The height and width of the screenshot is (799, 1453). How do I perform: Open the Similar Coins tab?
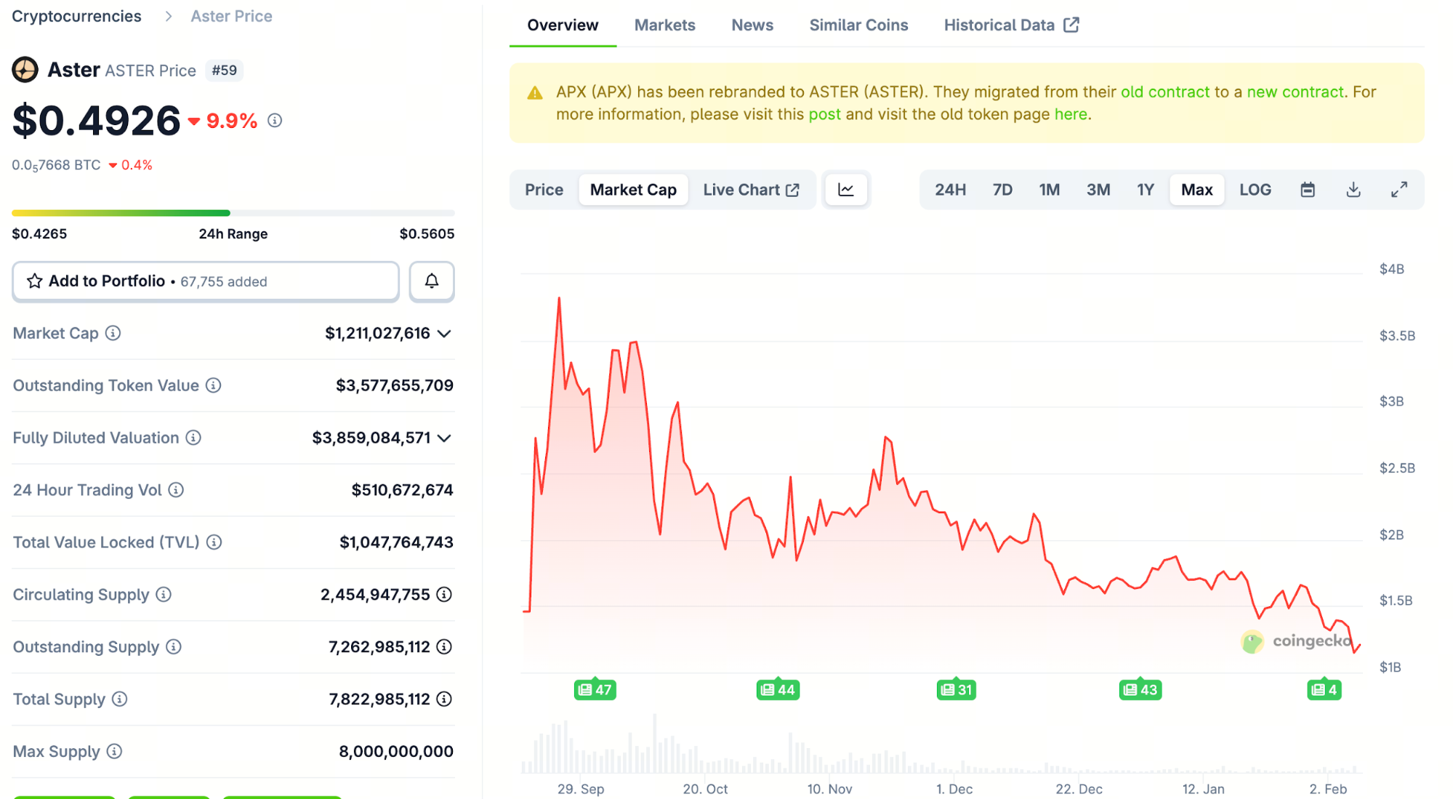(x=858, y=24)
